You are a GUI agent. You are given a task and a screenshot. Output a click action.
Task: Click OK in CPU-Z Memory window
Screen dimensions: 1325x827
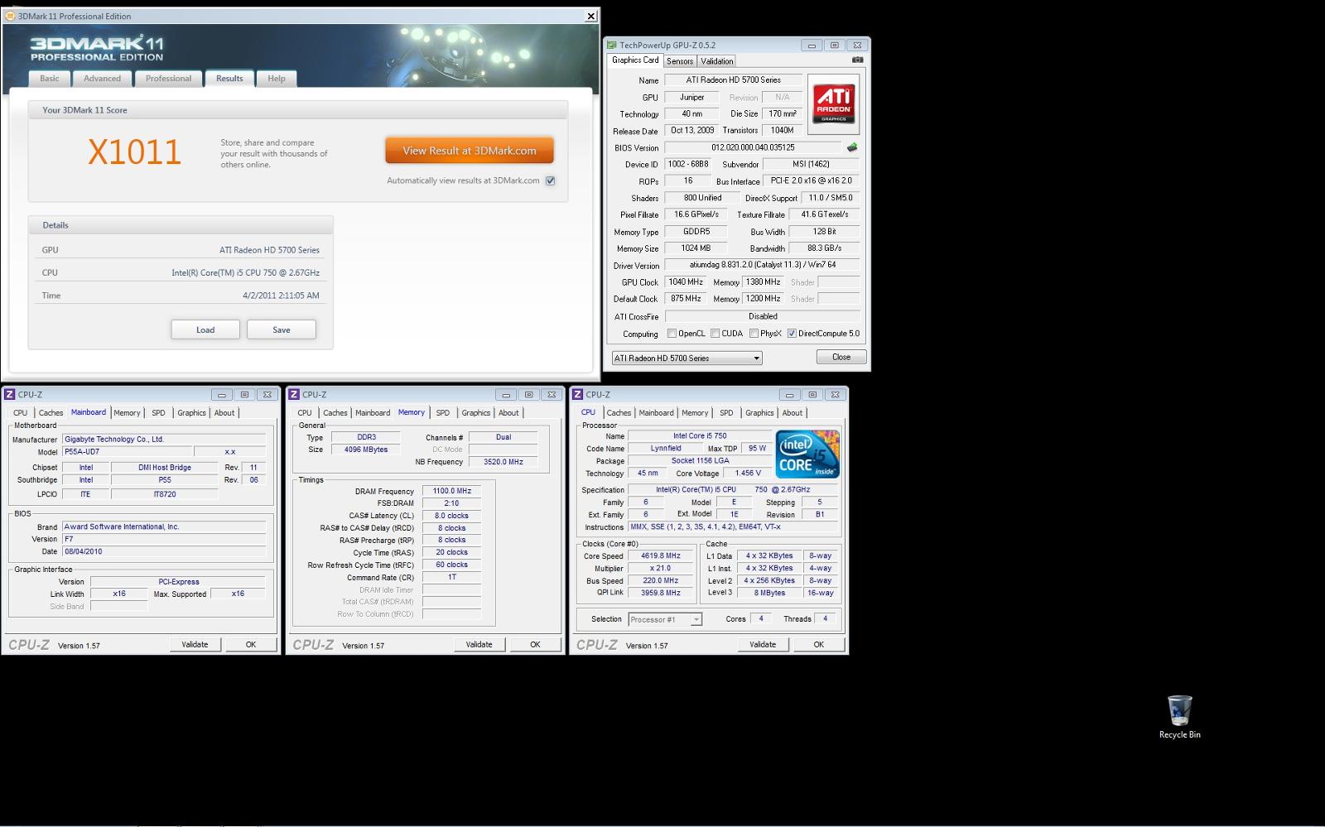click(x=535, y=644)
